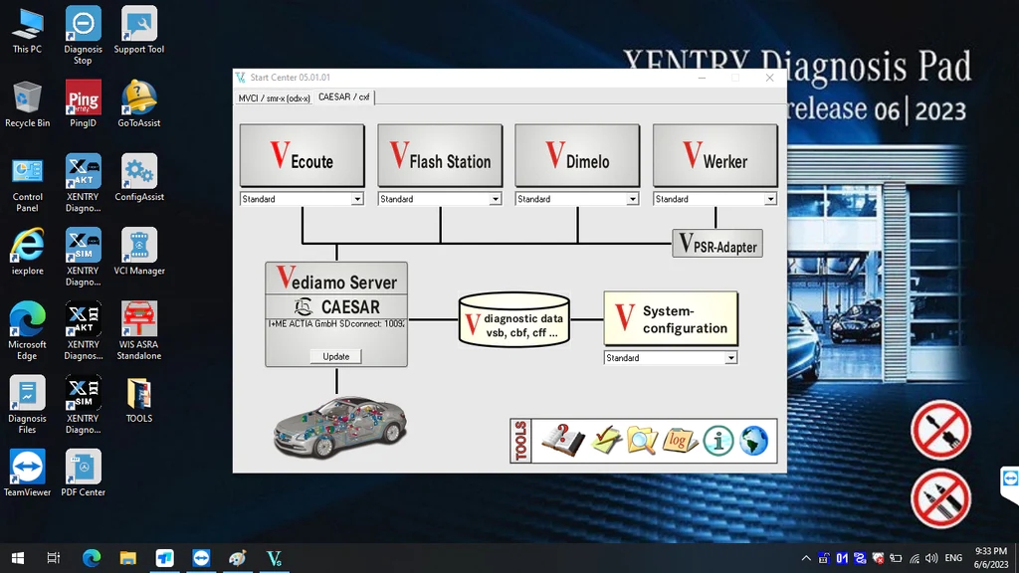The image size is (1019, 573).
Task: Open System-configuration
Action: tap(671, 318)
